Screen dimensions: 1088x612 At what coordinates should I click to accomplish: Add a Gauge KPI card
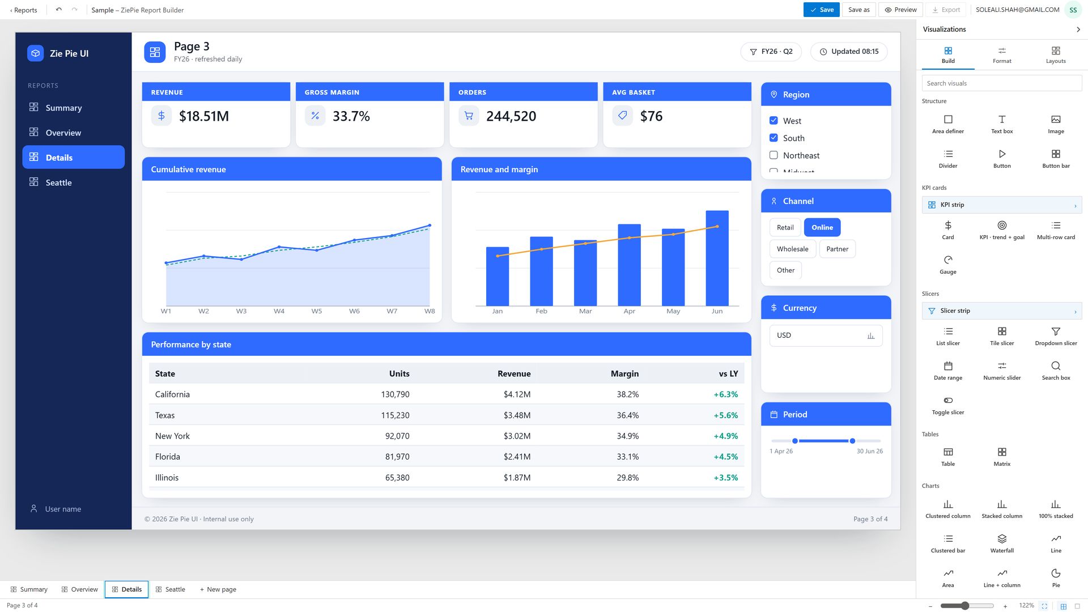tap(947, 265)
